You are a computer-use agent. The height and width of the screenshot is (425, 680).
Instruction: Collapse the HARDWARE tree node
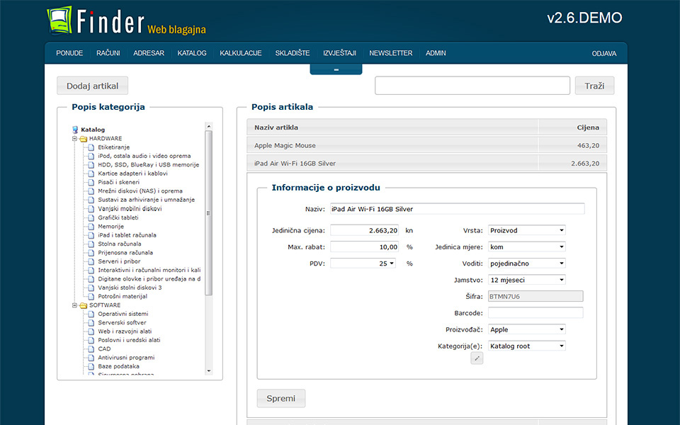coord(74,139)
